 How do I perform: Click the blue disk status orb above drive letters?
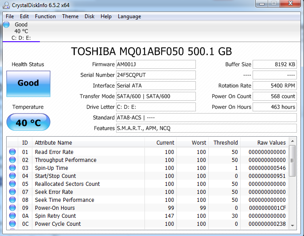[6, 25]
